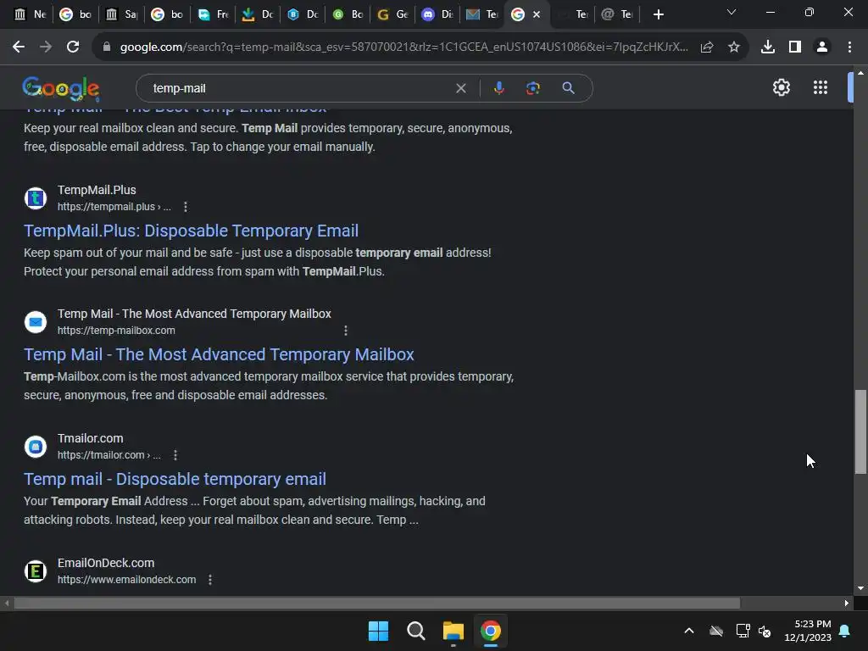Go back to the previous page
The width and height of the screenshot is (868, 651).
(19, 47)
